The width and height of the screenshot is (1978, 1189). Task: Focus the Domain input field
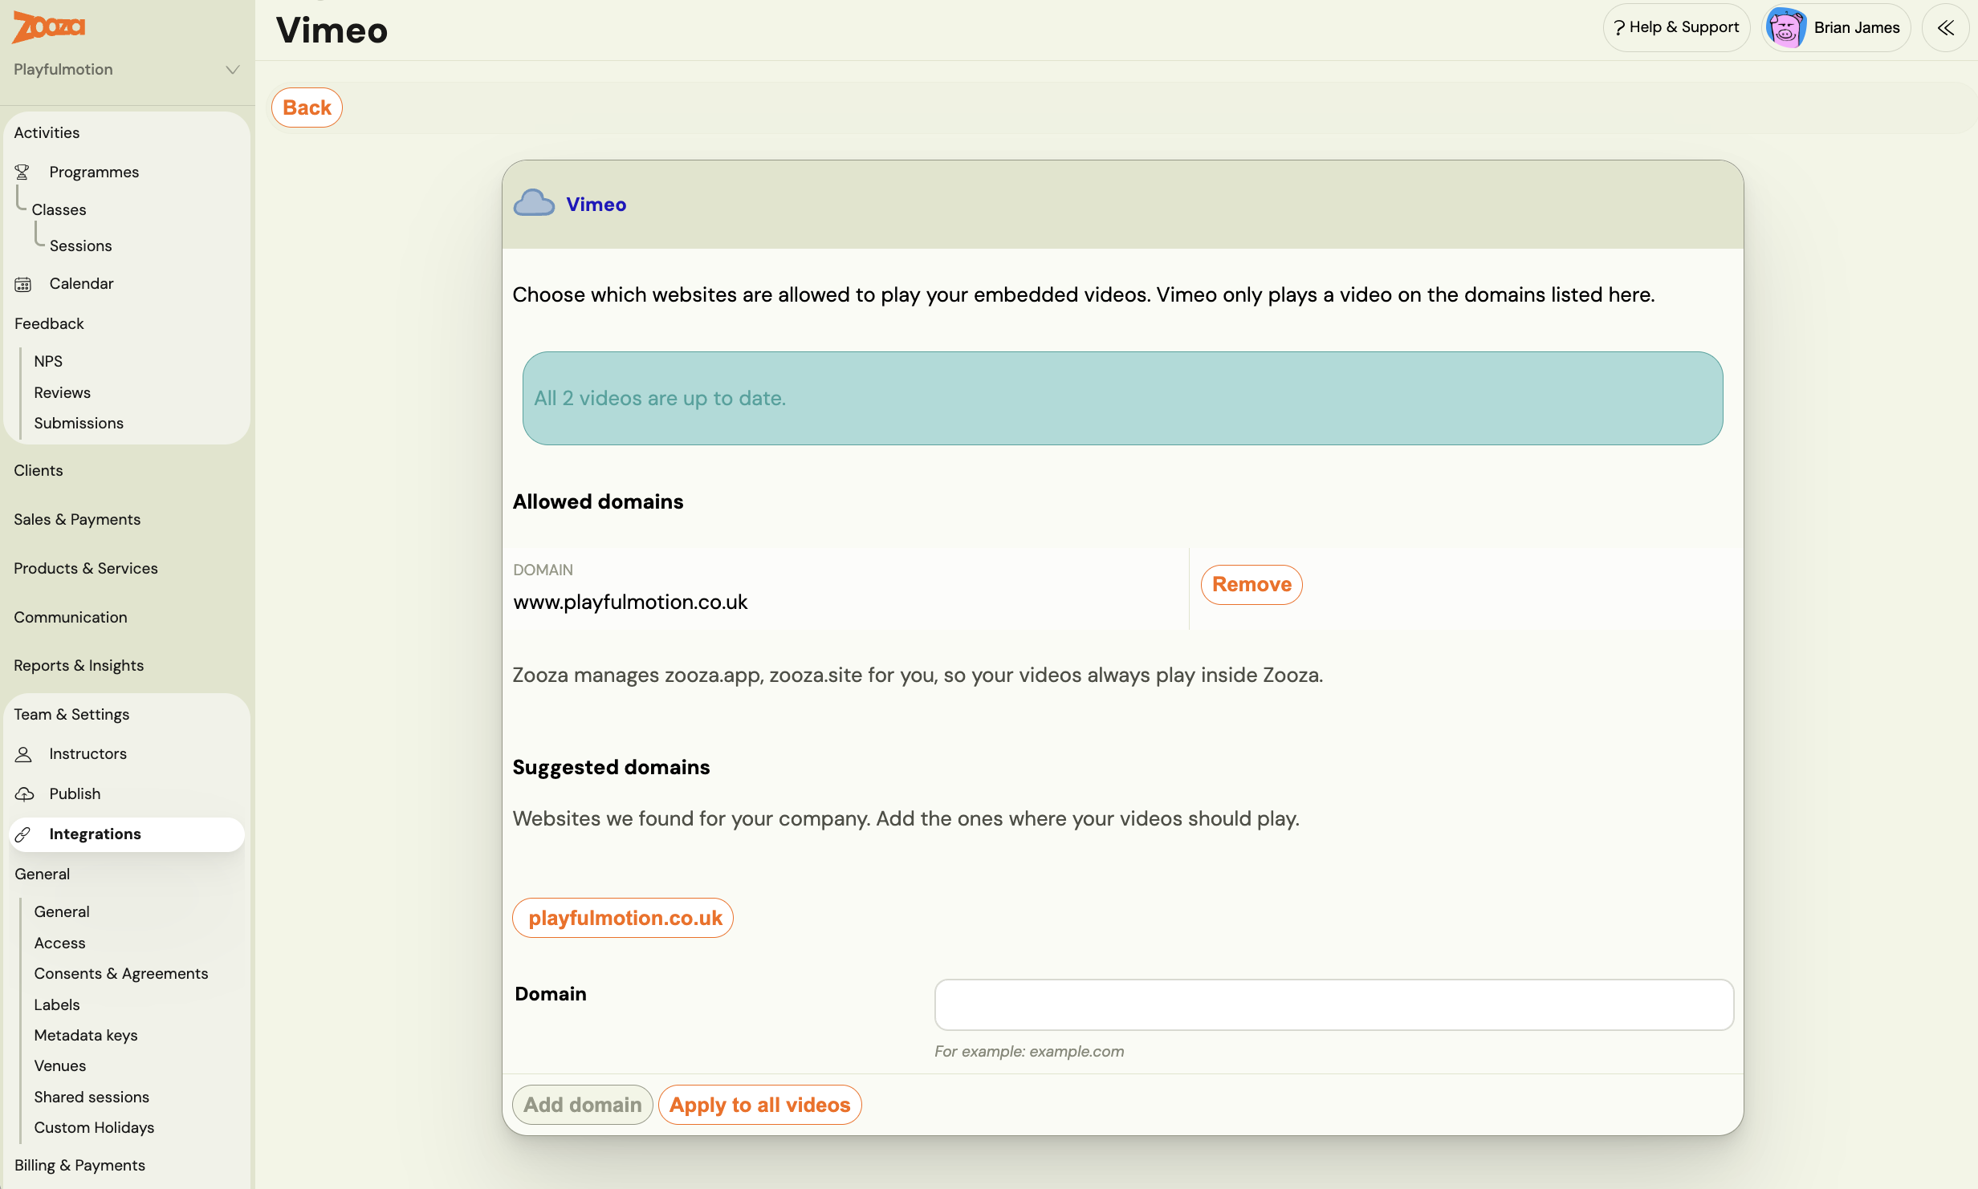click(1333, 1004)
